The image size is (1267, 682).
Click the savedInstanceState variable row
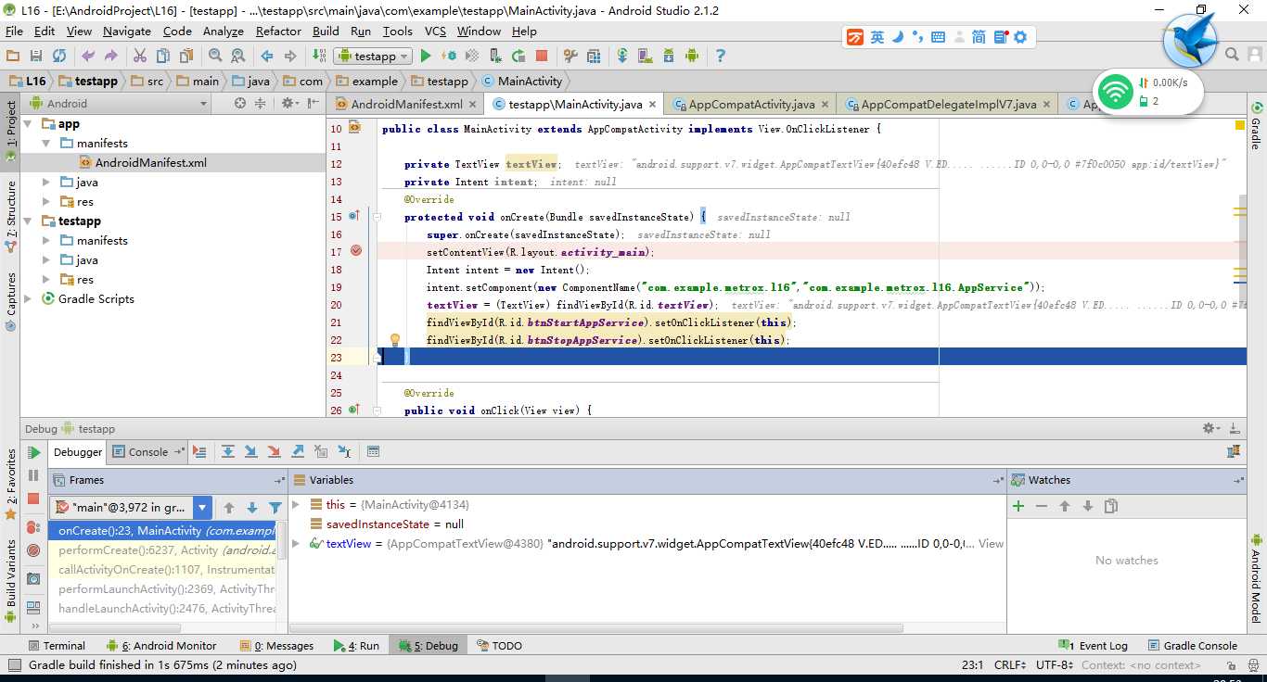[646, 524]
